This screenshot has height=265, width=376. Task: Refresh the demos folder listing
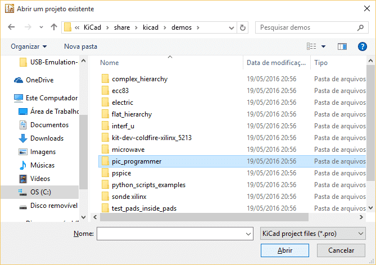point(243,27)
